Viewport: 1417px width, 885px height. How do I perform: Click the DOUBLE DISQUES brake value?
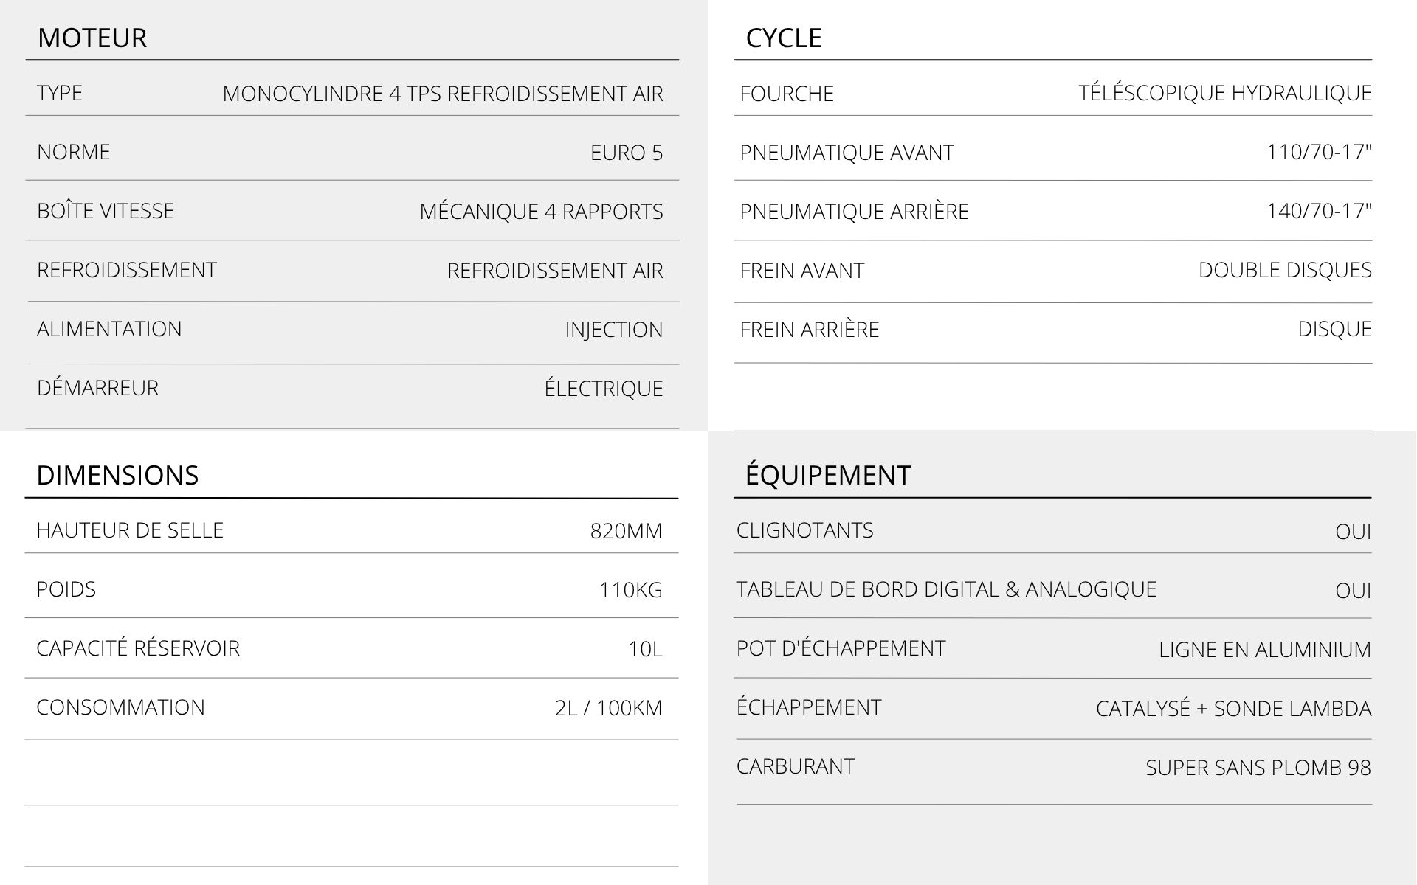point(1284,270)
